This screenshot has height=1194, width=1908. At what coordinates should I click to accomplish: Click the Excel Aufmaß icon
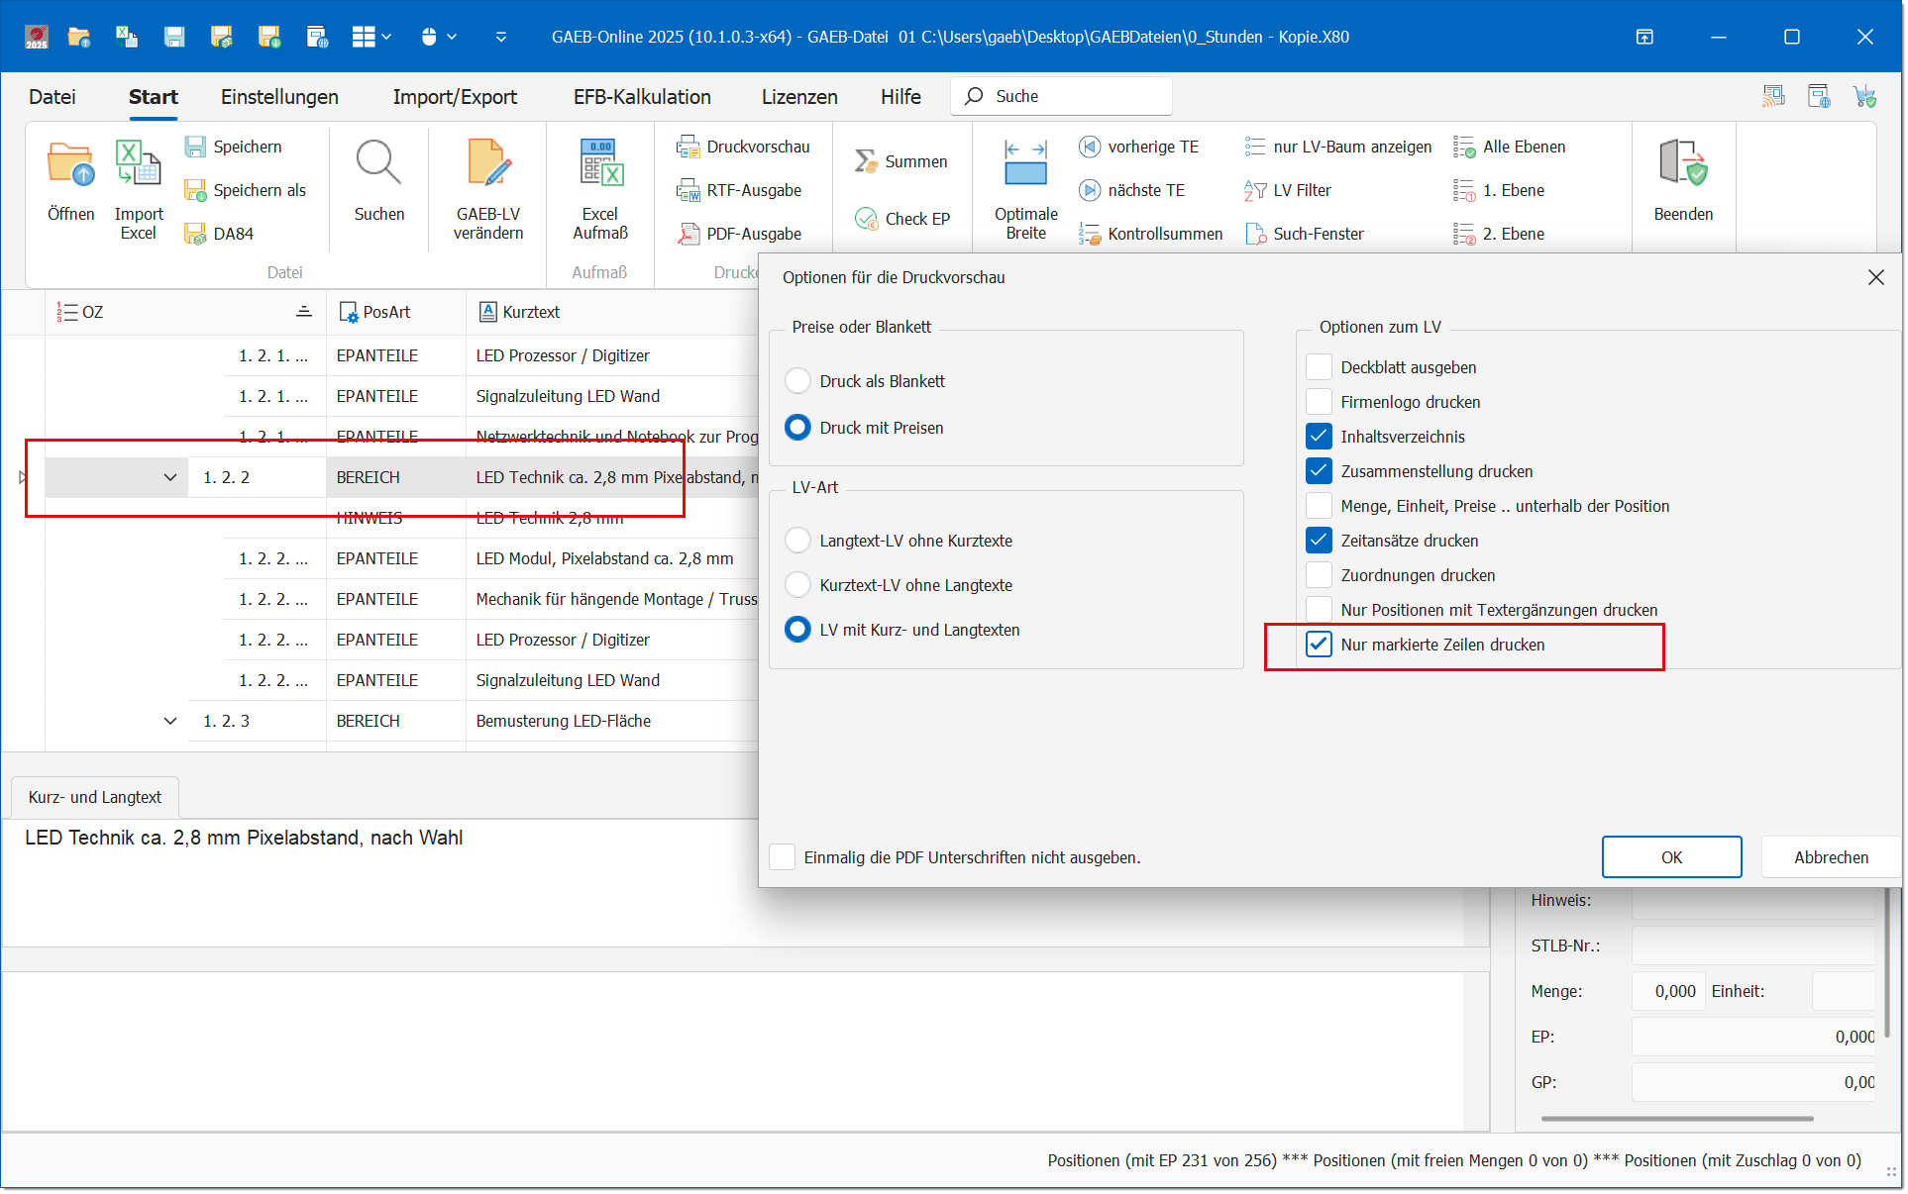coord(600,163)
